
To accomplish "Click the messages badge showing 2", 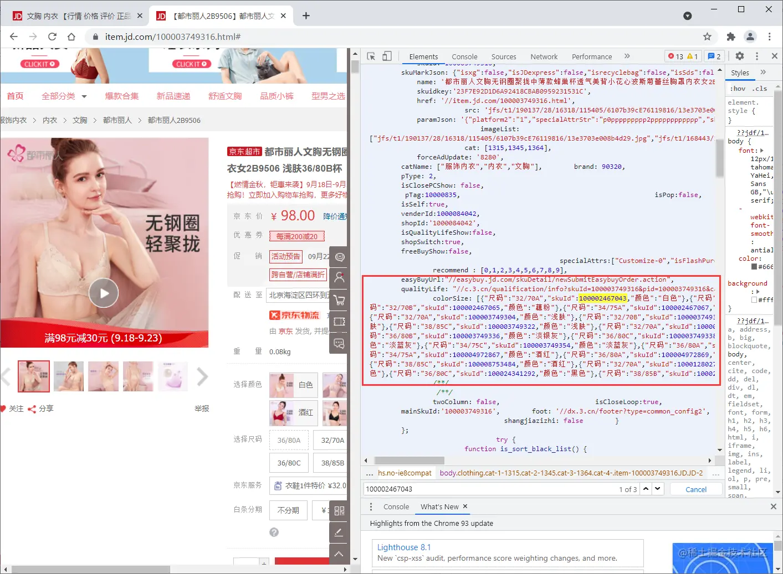I will point(714,56).
